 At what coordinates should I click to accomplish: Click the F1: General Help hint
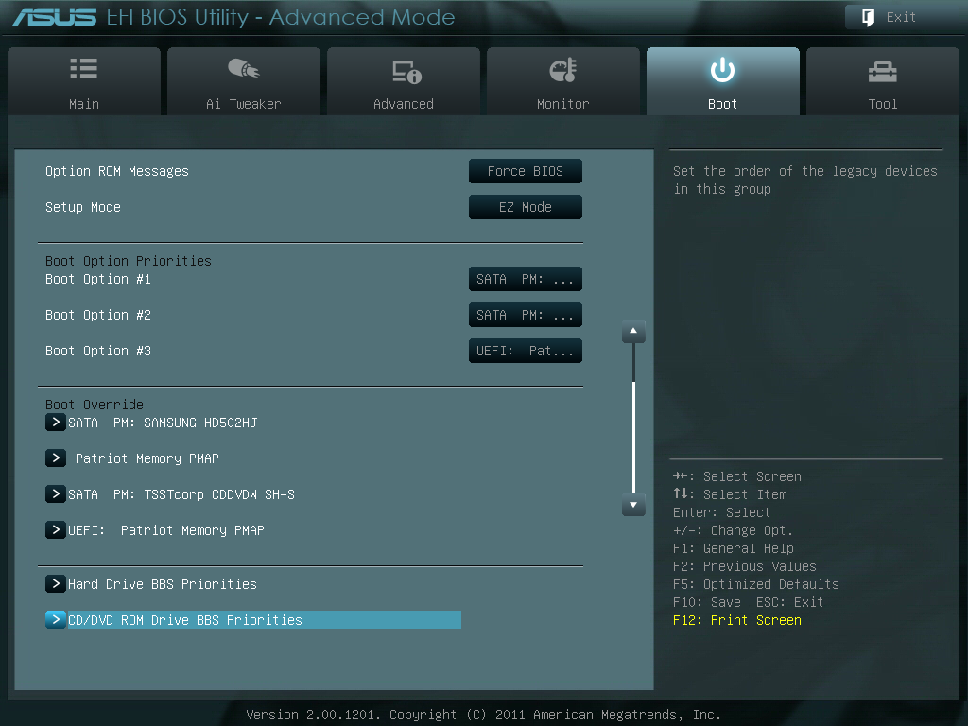[x=734, y=548]
